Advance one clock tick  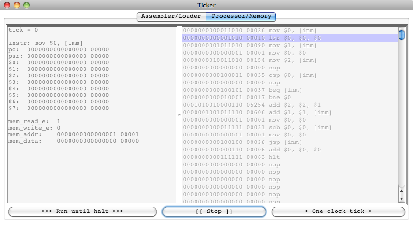point(338,211)
